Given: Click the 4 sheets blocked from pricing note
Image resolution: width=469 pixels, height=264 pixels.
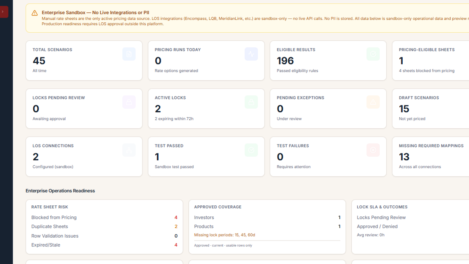Looking at the screenshot, I should 426,71.
